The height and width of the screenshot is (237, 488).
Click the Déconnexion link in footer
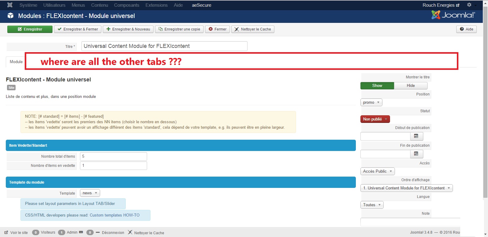click(113, 233)
